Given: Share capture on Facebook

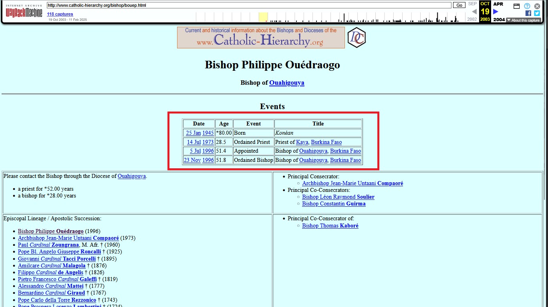Looking at the screenshot, I should 528,13.
